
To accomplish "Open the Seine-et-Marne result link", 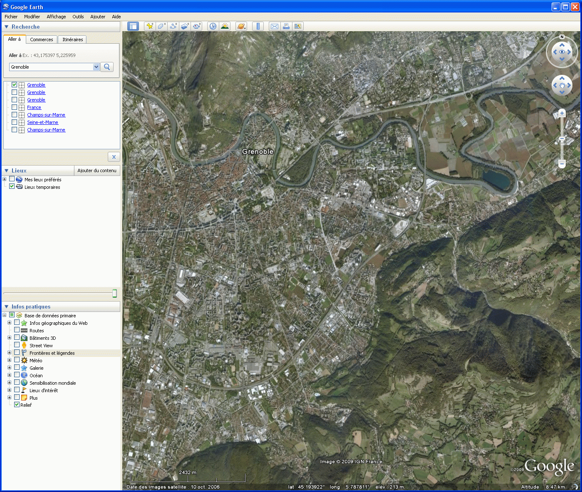I will [43, 122].
